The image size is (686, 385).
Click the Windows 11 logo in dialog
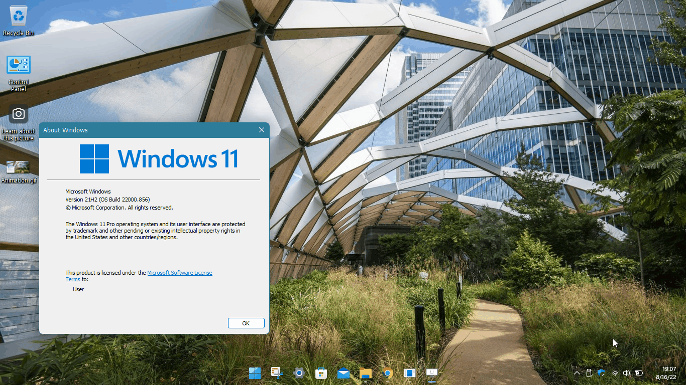click(159, 159)
